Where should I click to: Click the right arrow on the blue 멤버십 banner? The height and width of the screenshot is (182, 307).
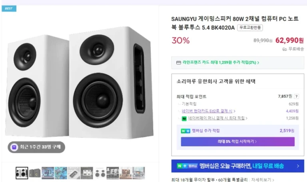[298, 166]
